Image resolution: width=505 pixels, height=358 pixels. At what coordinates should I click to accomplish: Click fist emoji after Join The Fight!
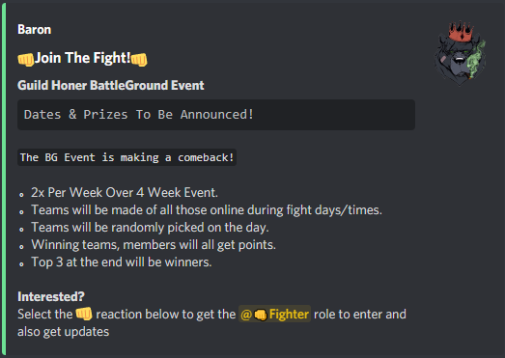pyautogui.click(x=139, y=59)
